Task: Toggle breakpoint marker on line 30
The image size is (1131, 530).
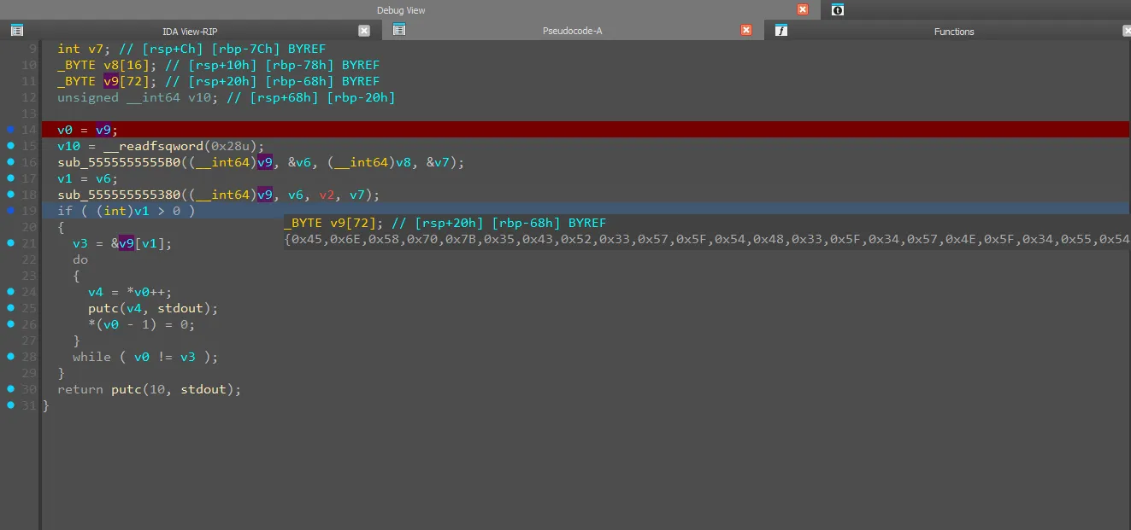Action: [x=10, y=389]
